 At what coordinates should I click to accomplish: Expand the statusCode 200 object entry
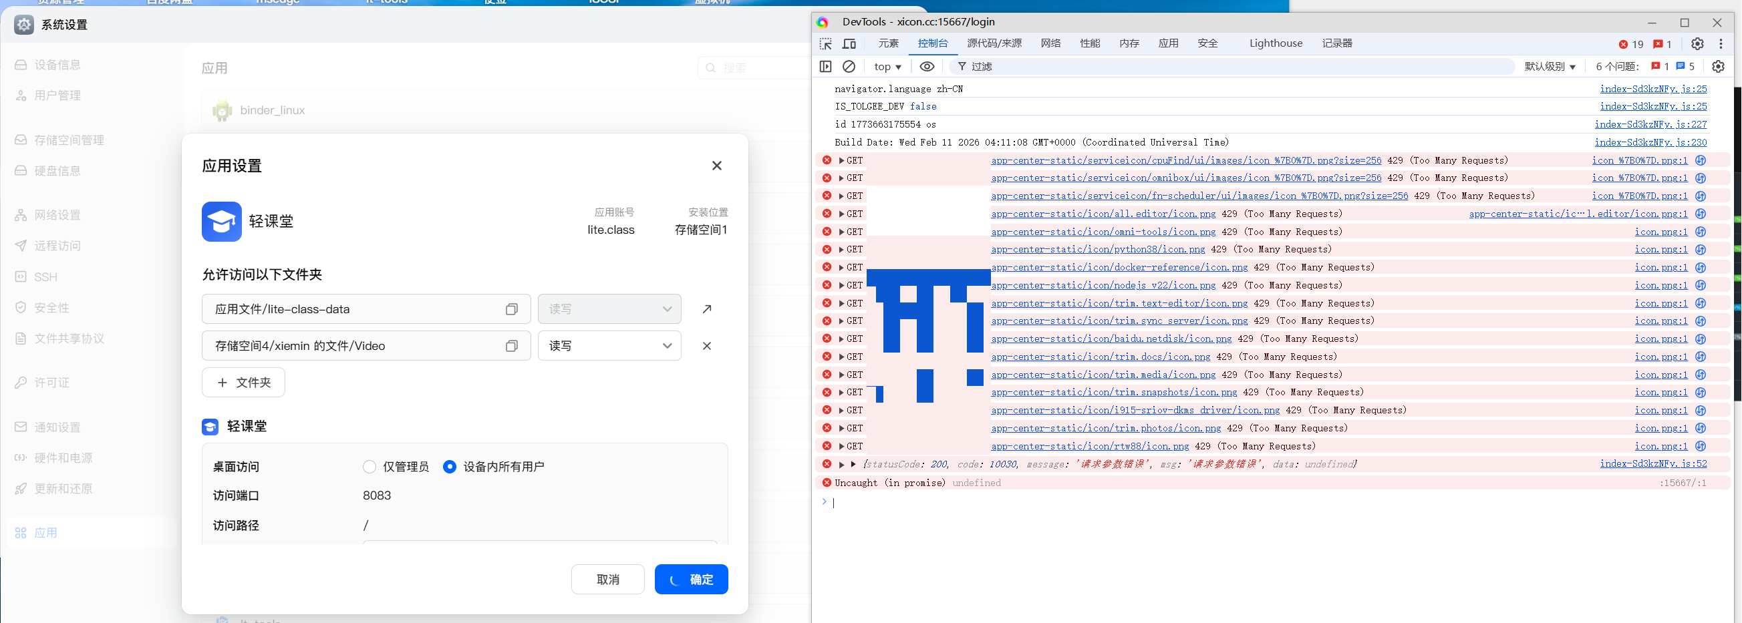(842, 464)
